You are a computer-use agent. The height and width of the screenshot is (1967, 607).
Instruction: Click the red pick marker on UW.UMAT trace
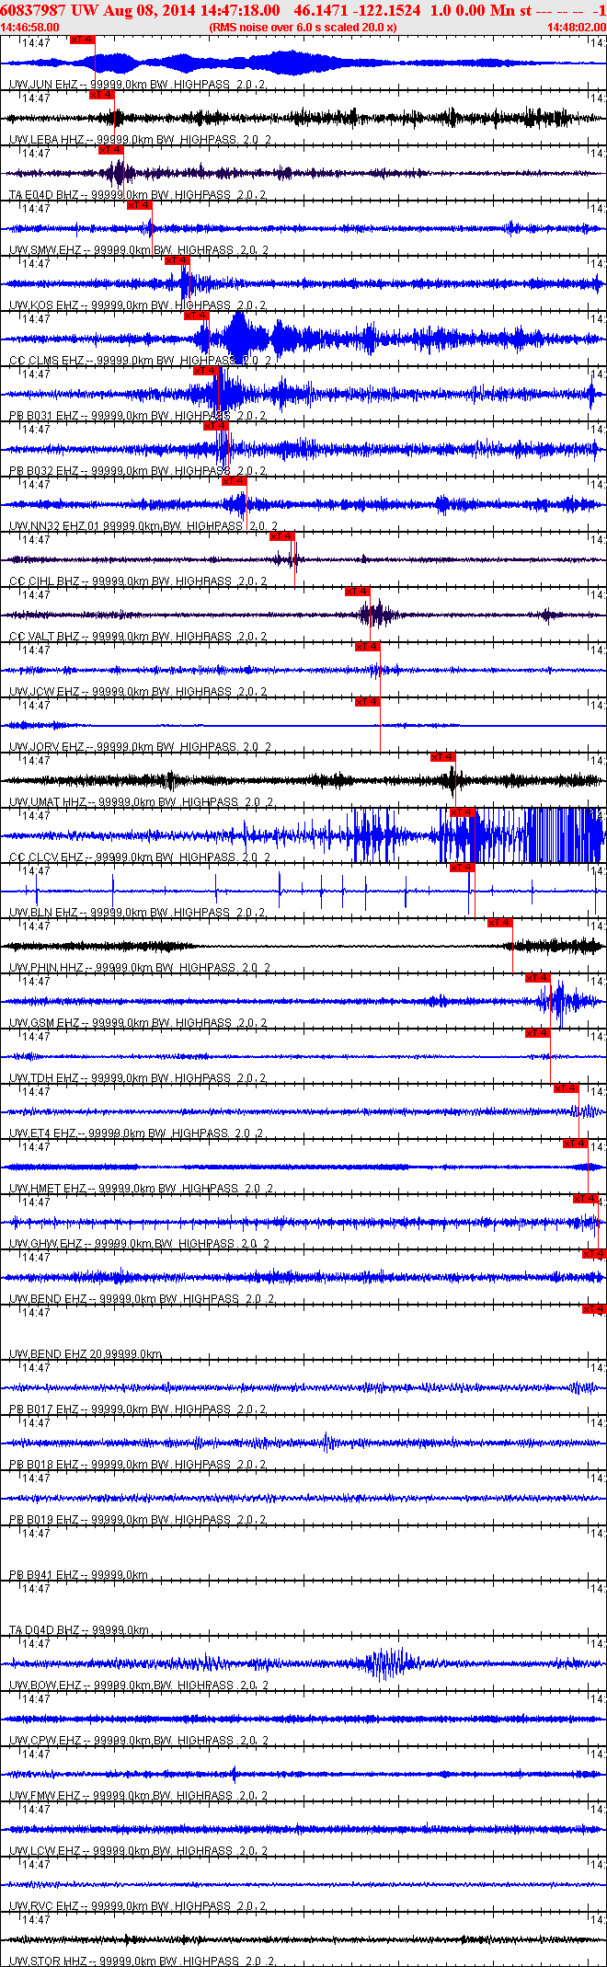click(442, 757)
